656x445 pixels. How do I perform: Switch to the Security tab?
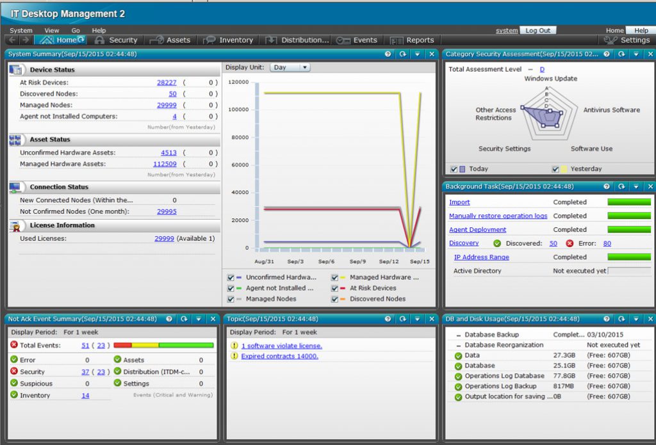[117, 40]
